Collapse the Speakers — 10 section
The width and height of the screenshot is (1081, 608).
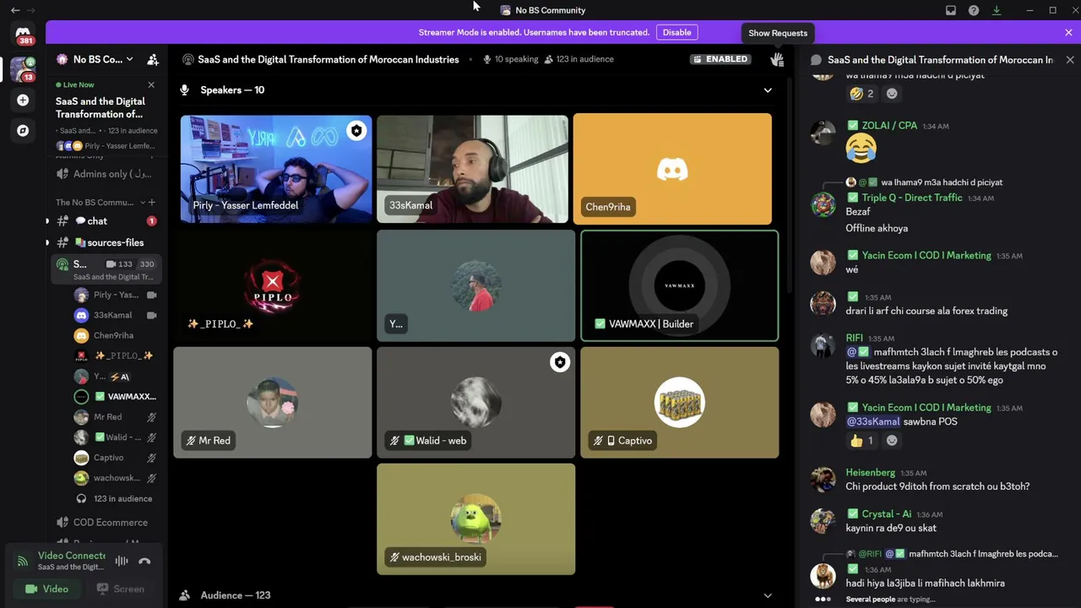768,90
